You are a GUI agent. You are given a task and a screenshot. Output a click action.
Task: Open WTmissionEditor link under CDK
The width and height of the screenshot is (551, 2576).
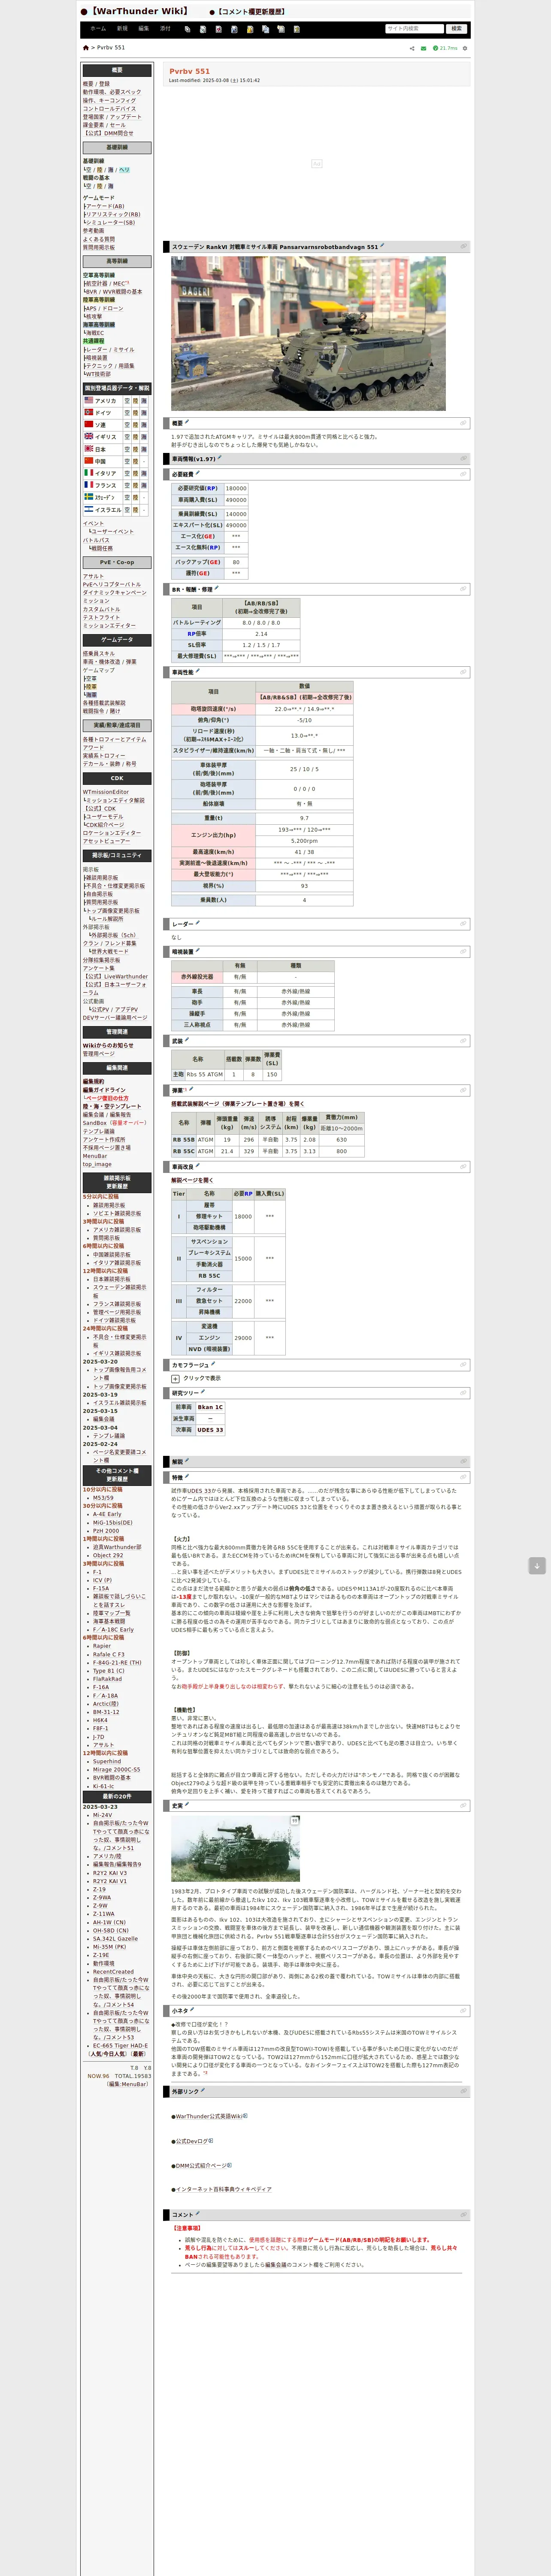(x=106, y=792)
